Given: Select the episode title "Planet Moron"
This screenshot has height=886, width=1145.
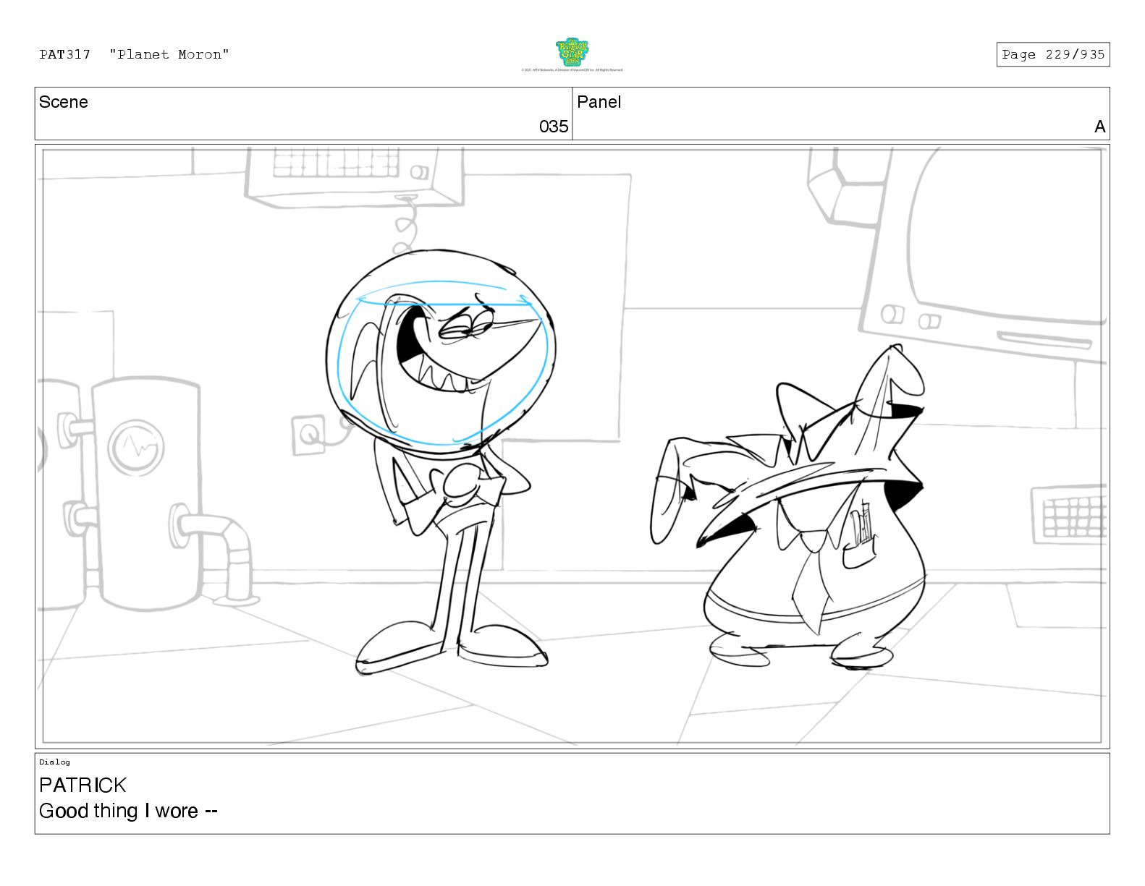Looking at the screenshot, I should (169, 54).
